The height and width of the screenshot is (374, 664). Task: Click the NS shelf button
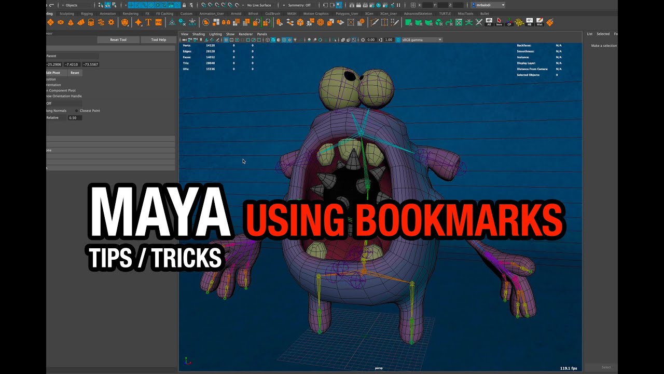coord(529,22)
